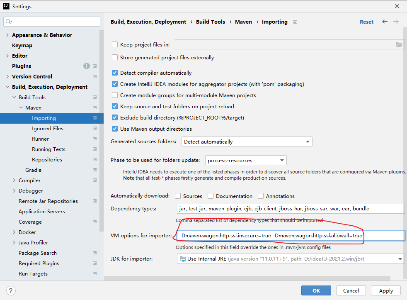Click the project icon on Run Targets row
Screen dimensions: 407x300
point(95,273)
